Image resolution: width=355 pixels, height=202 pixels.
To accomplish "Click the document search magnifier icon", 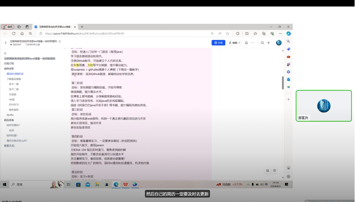I will pyautogui.click(x=261, y=43).
